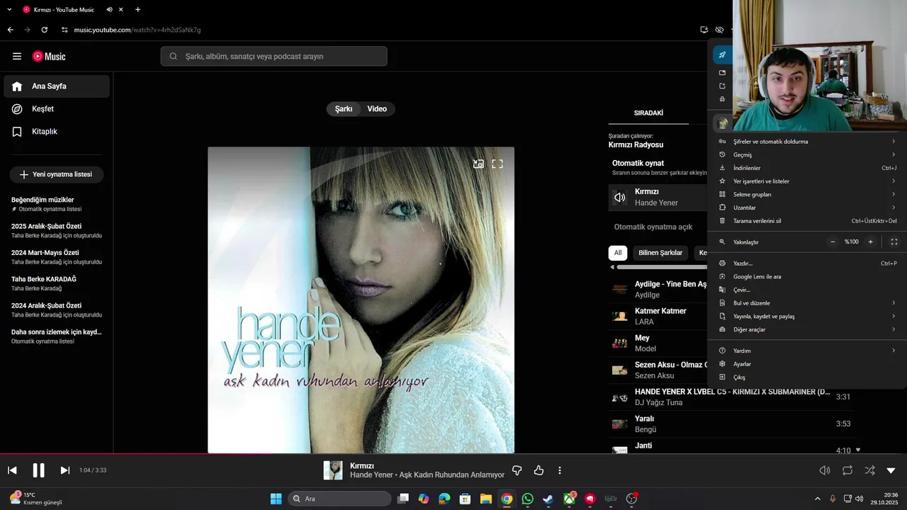Choose Çevir from Chrome menu
This screenshot has height=510, width=907.
(x=807, y=290)
